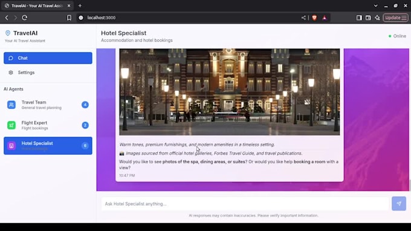Click the Update menu button
Viewport: 411px width, 231px height.
[395, 18]
